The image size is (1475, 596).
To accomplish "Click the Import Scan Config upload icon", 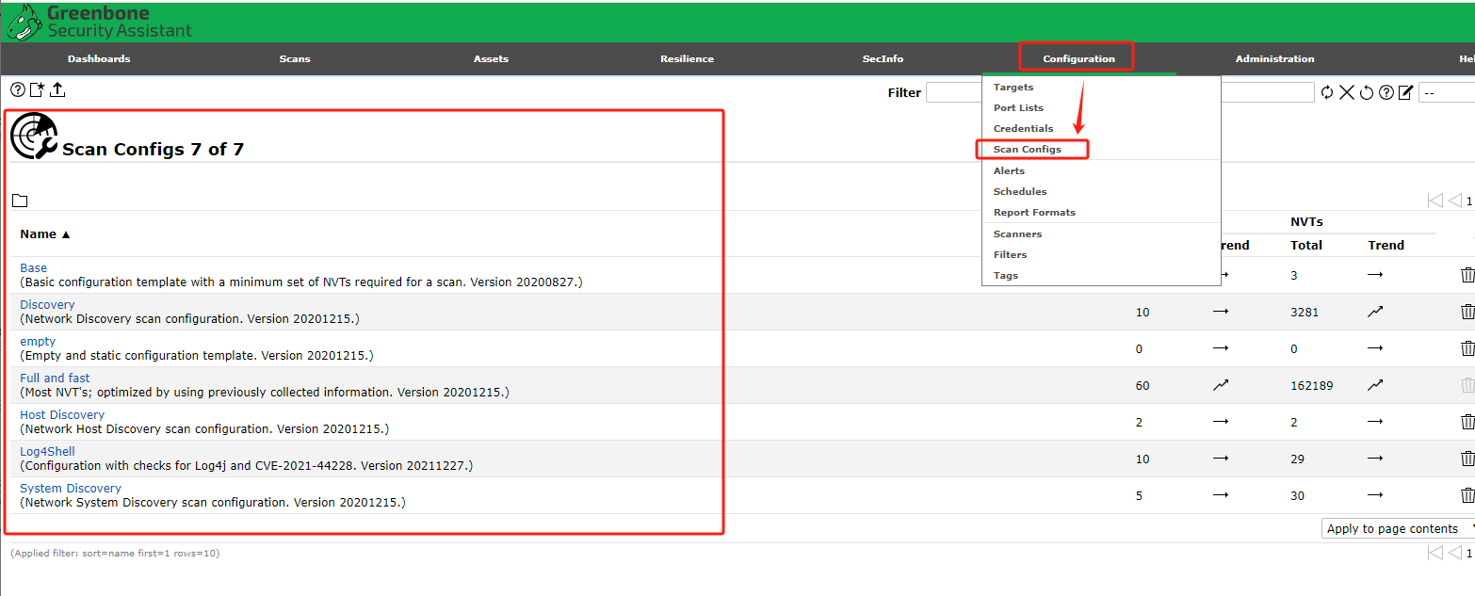I will [x=57, y=90].
